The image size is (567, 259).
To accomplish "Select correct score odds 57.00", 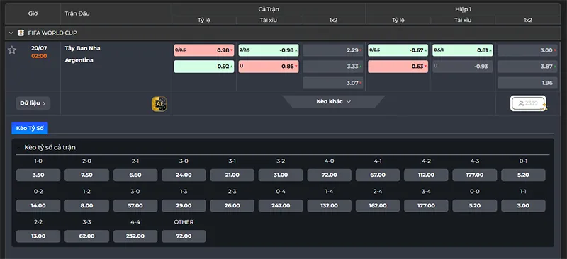I will [x=135, y=205].
